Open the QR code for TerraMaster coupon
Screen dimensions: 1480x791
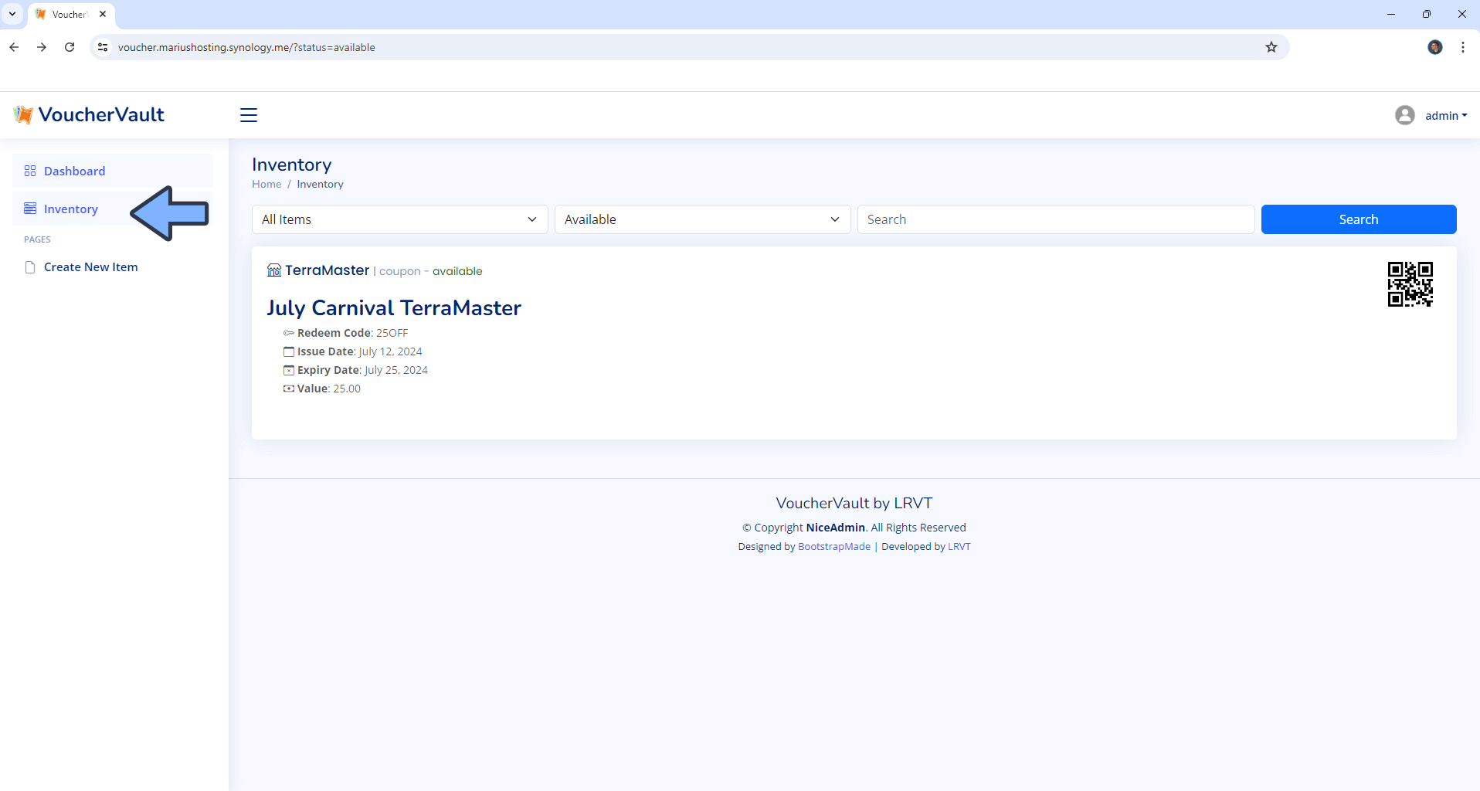(1410, 284)
